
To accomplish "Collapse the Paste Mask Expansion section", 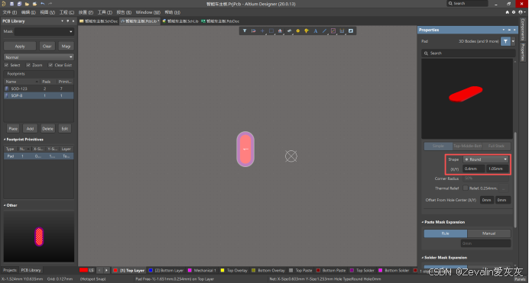I will pyautogui.click(x=423, y=222).
